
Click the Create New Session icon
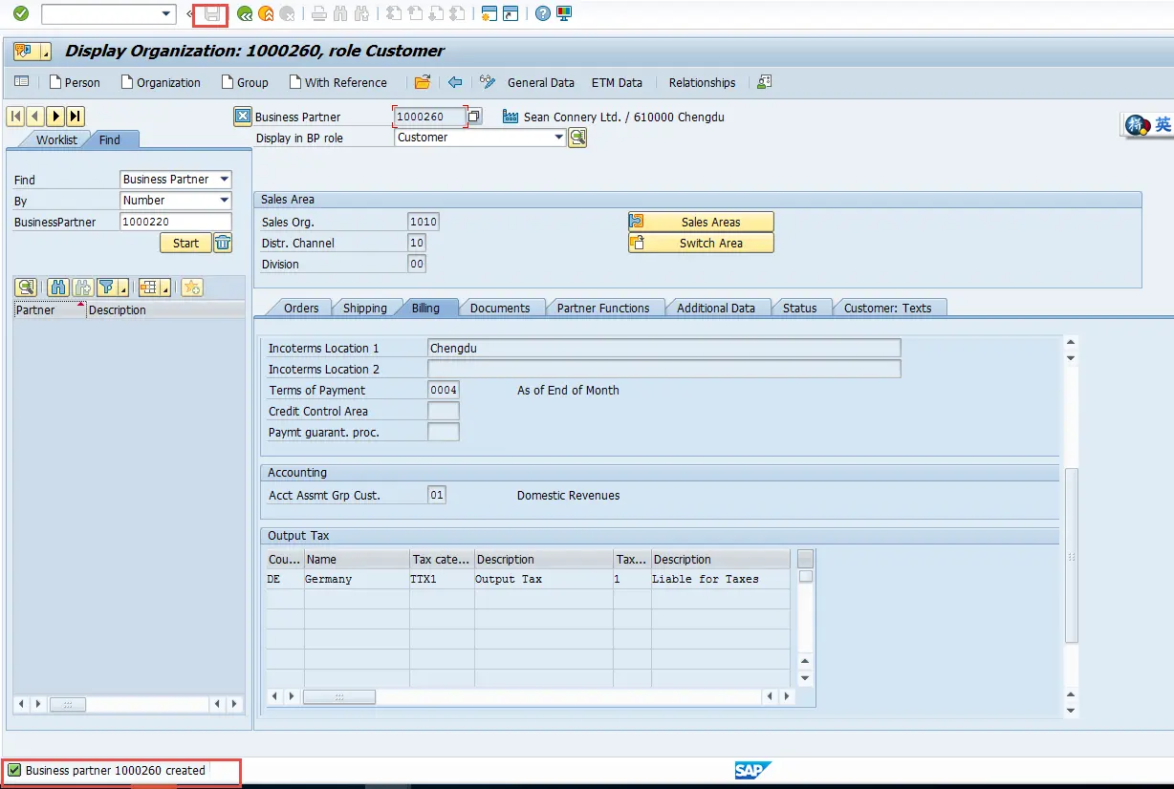(x=489, y=13)
